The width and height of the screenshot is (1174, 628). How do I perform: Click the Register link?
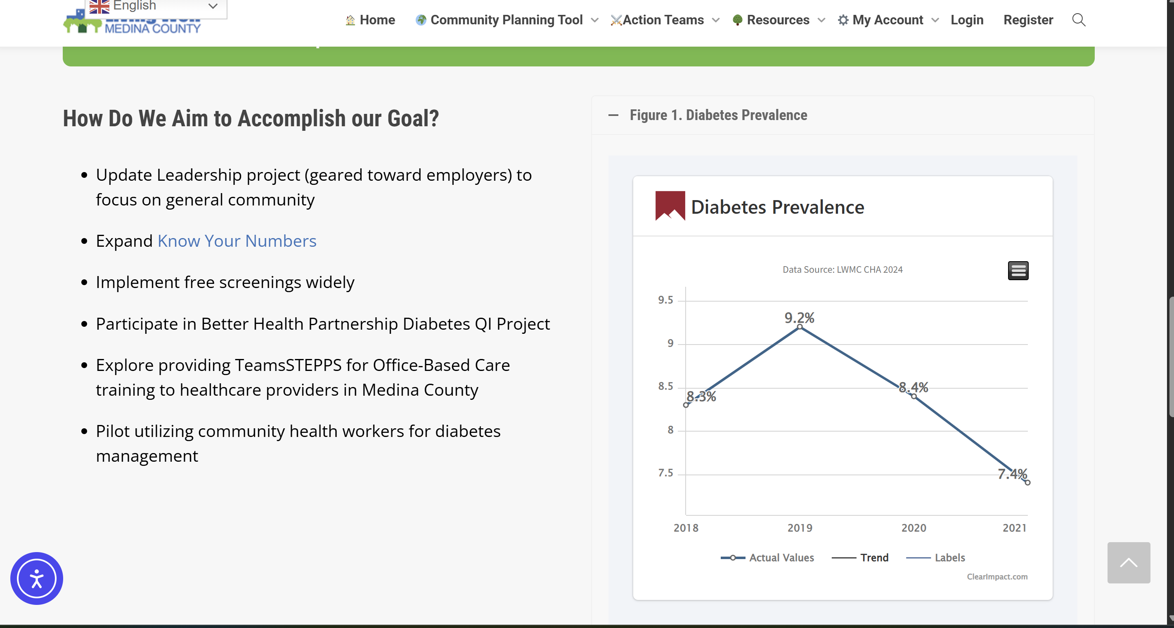pos(1028,20)
